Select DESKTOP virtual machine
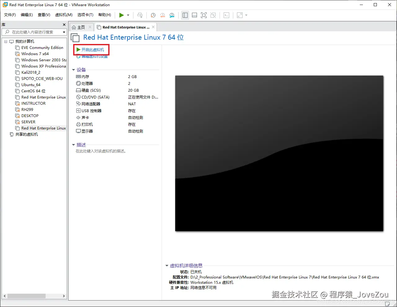This screenshot has height=307, width=397. [30, 116]
